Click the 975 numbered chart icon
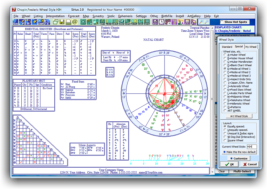The height and width of the screenshot is (189, 267). point(47,22)
